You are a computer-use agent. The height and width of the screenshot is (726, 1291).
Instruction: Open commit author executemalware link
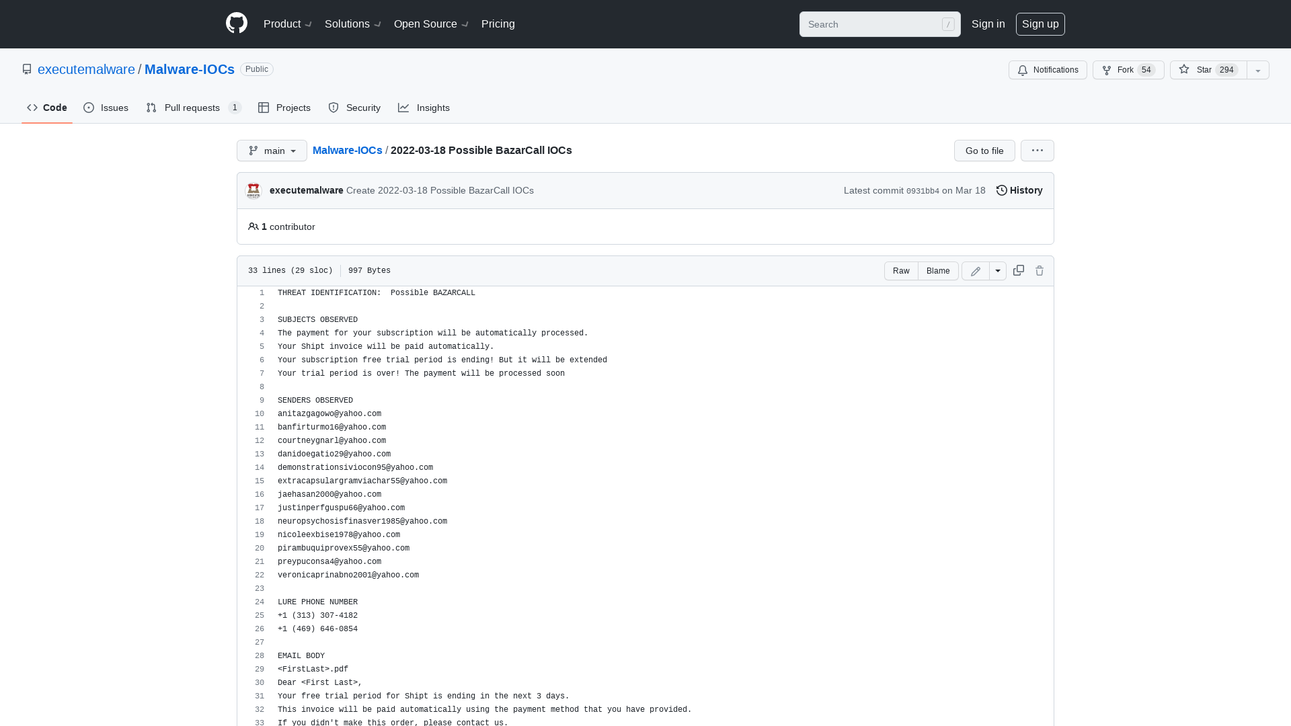[x=307, y=190]
